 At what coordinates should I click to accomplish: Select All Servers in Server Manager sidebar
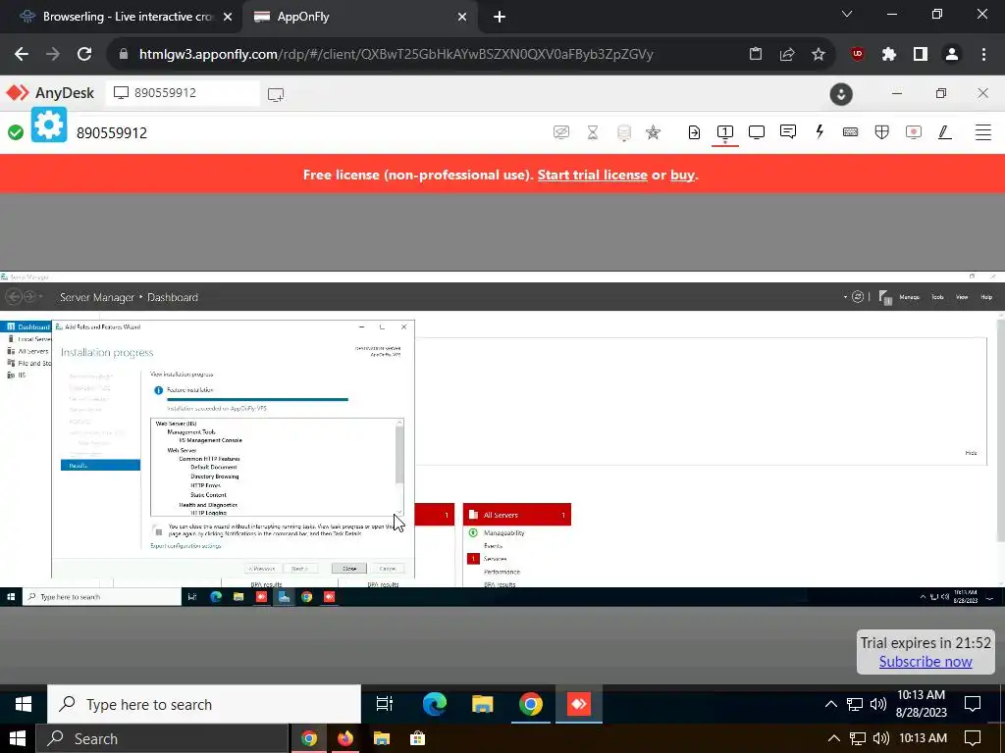27,351
